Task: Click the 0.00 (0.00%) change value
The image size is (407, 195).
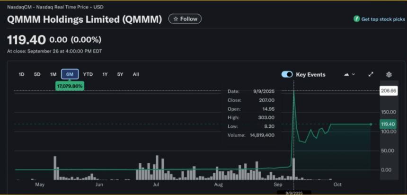Action: coord(75,40)
